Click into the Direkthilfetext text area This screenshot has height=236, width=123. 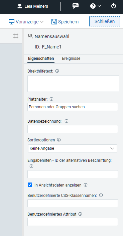tap(73, 84)
